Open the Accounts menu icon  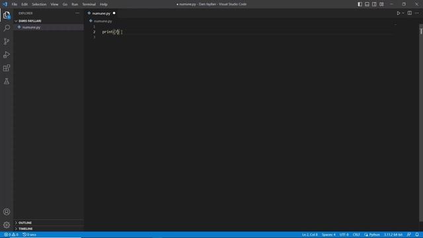point(7,212)
